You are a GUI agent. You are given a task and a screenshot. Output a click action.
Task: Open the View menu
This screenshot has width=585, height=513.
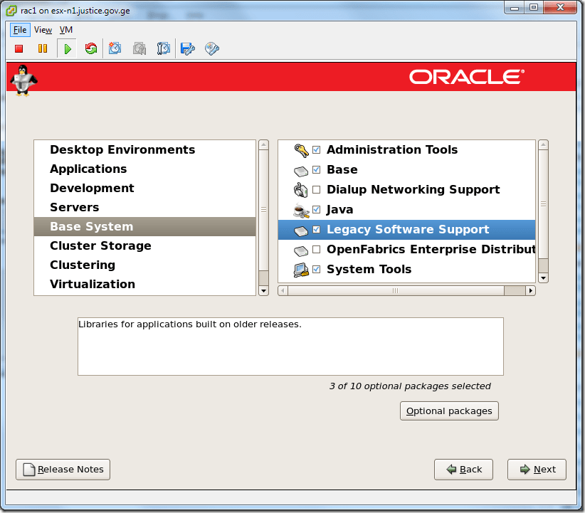(43, 30)
